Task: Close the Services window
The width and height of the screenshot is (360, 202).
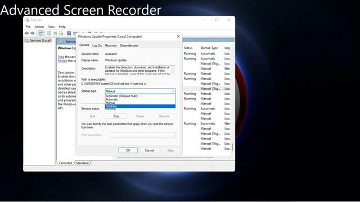Action: [229, 20]
